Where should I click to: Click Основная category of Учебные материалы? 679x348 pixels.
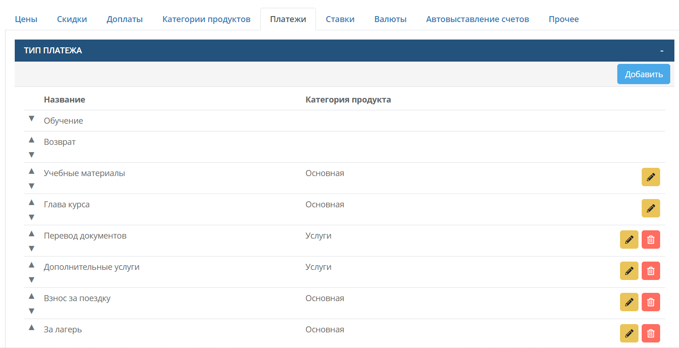click(x=325, y=173)
